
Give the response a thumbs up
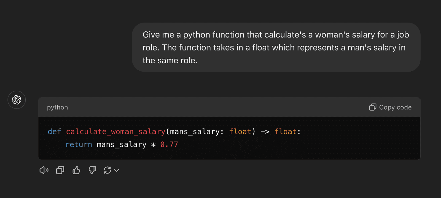click(76, 170)
